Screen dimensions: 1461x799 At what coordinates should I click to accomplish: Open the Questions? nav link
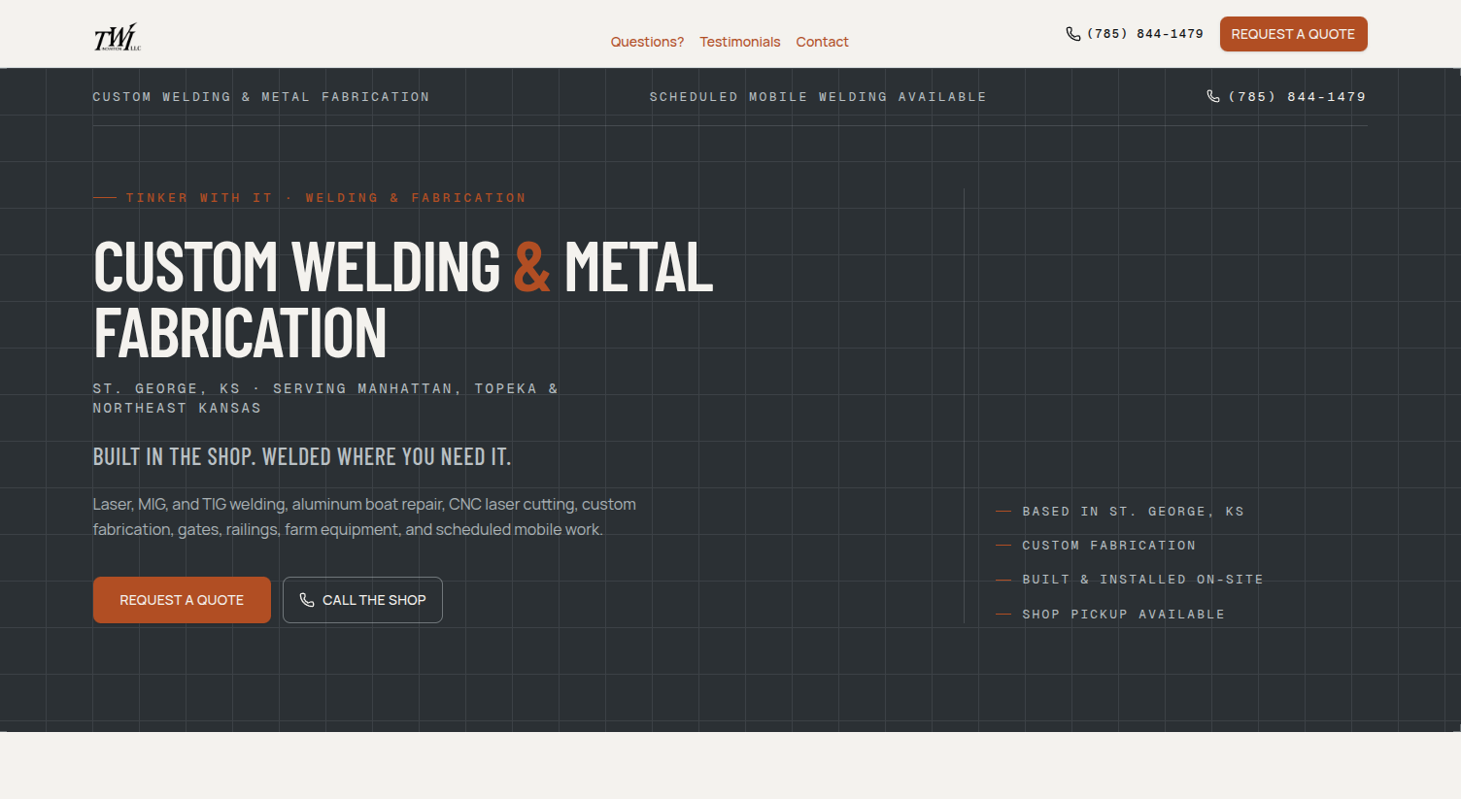coord(647,42)
